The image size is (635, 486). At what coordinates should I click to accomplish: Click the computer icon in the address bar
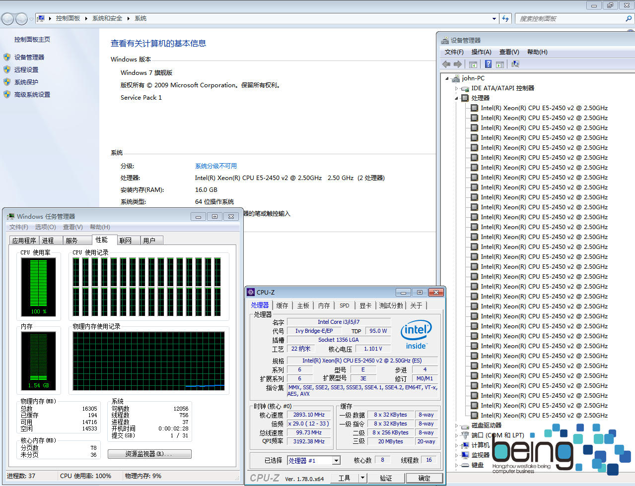point(41,18)
